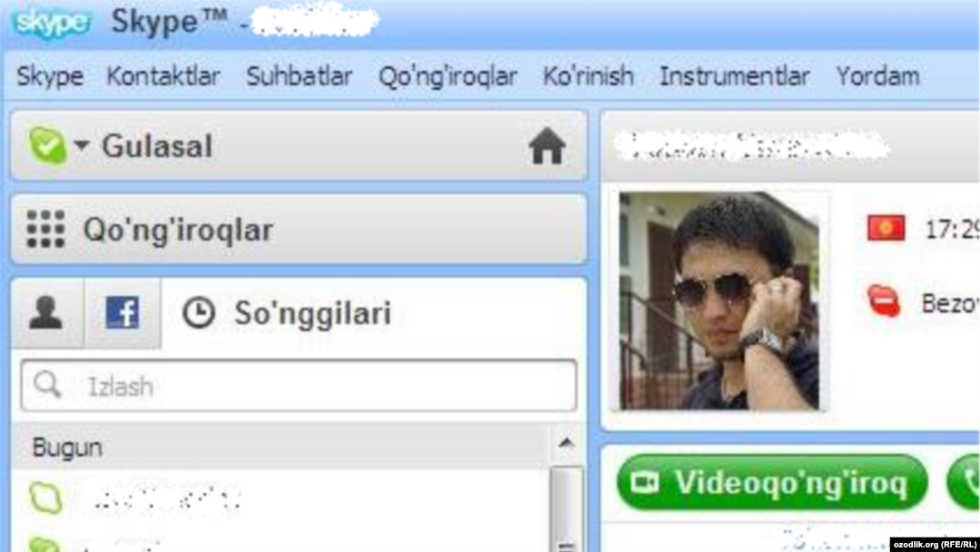Open the Qo'ng'iroqlar calls panel

pos(299,229)
